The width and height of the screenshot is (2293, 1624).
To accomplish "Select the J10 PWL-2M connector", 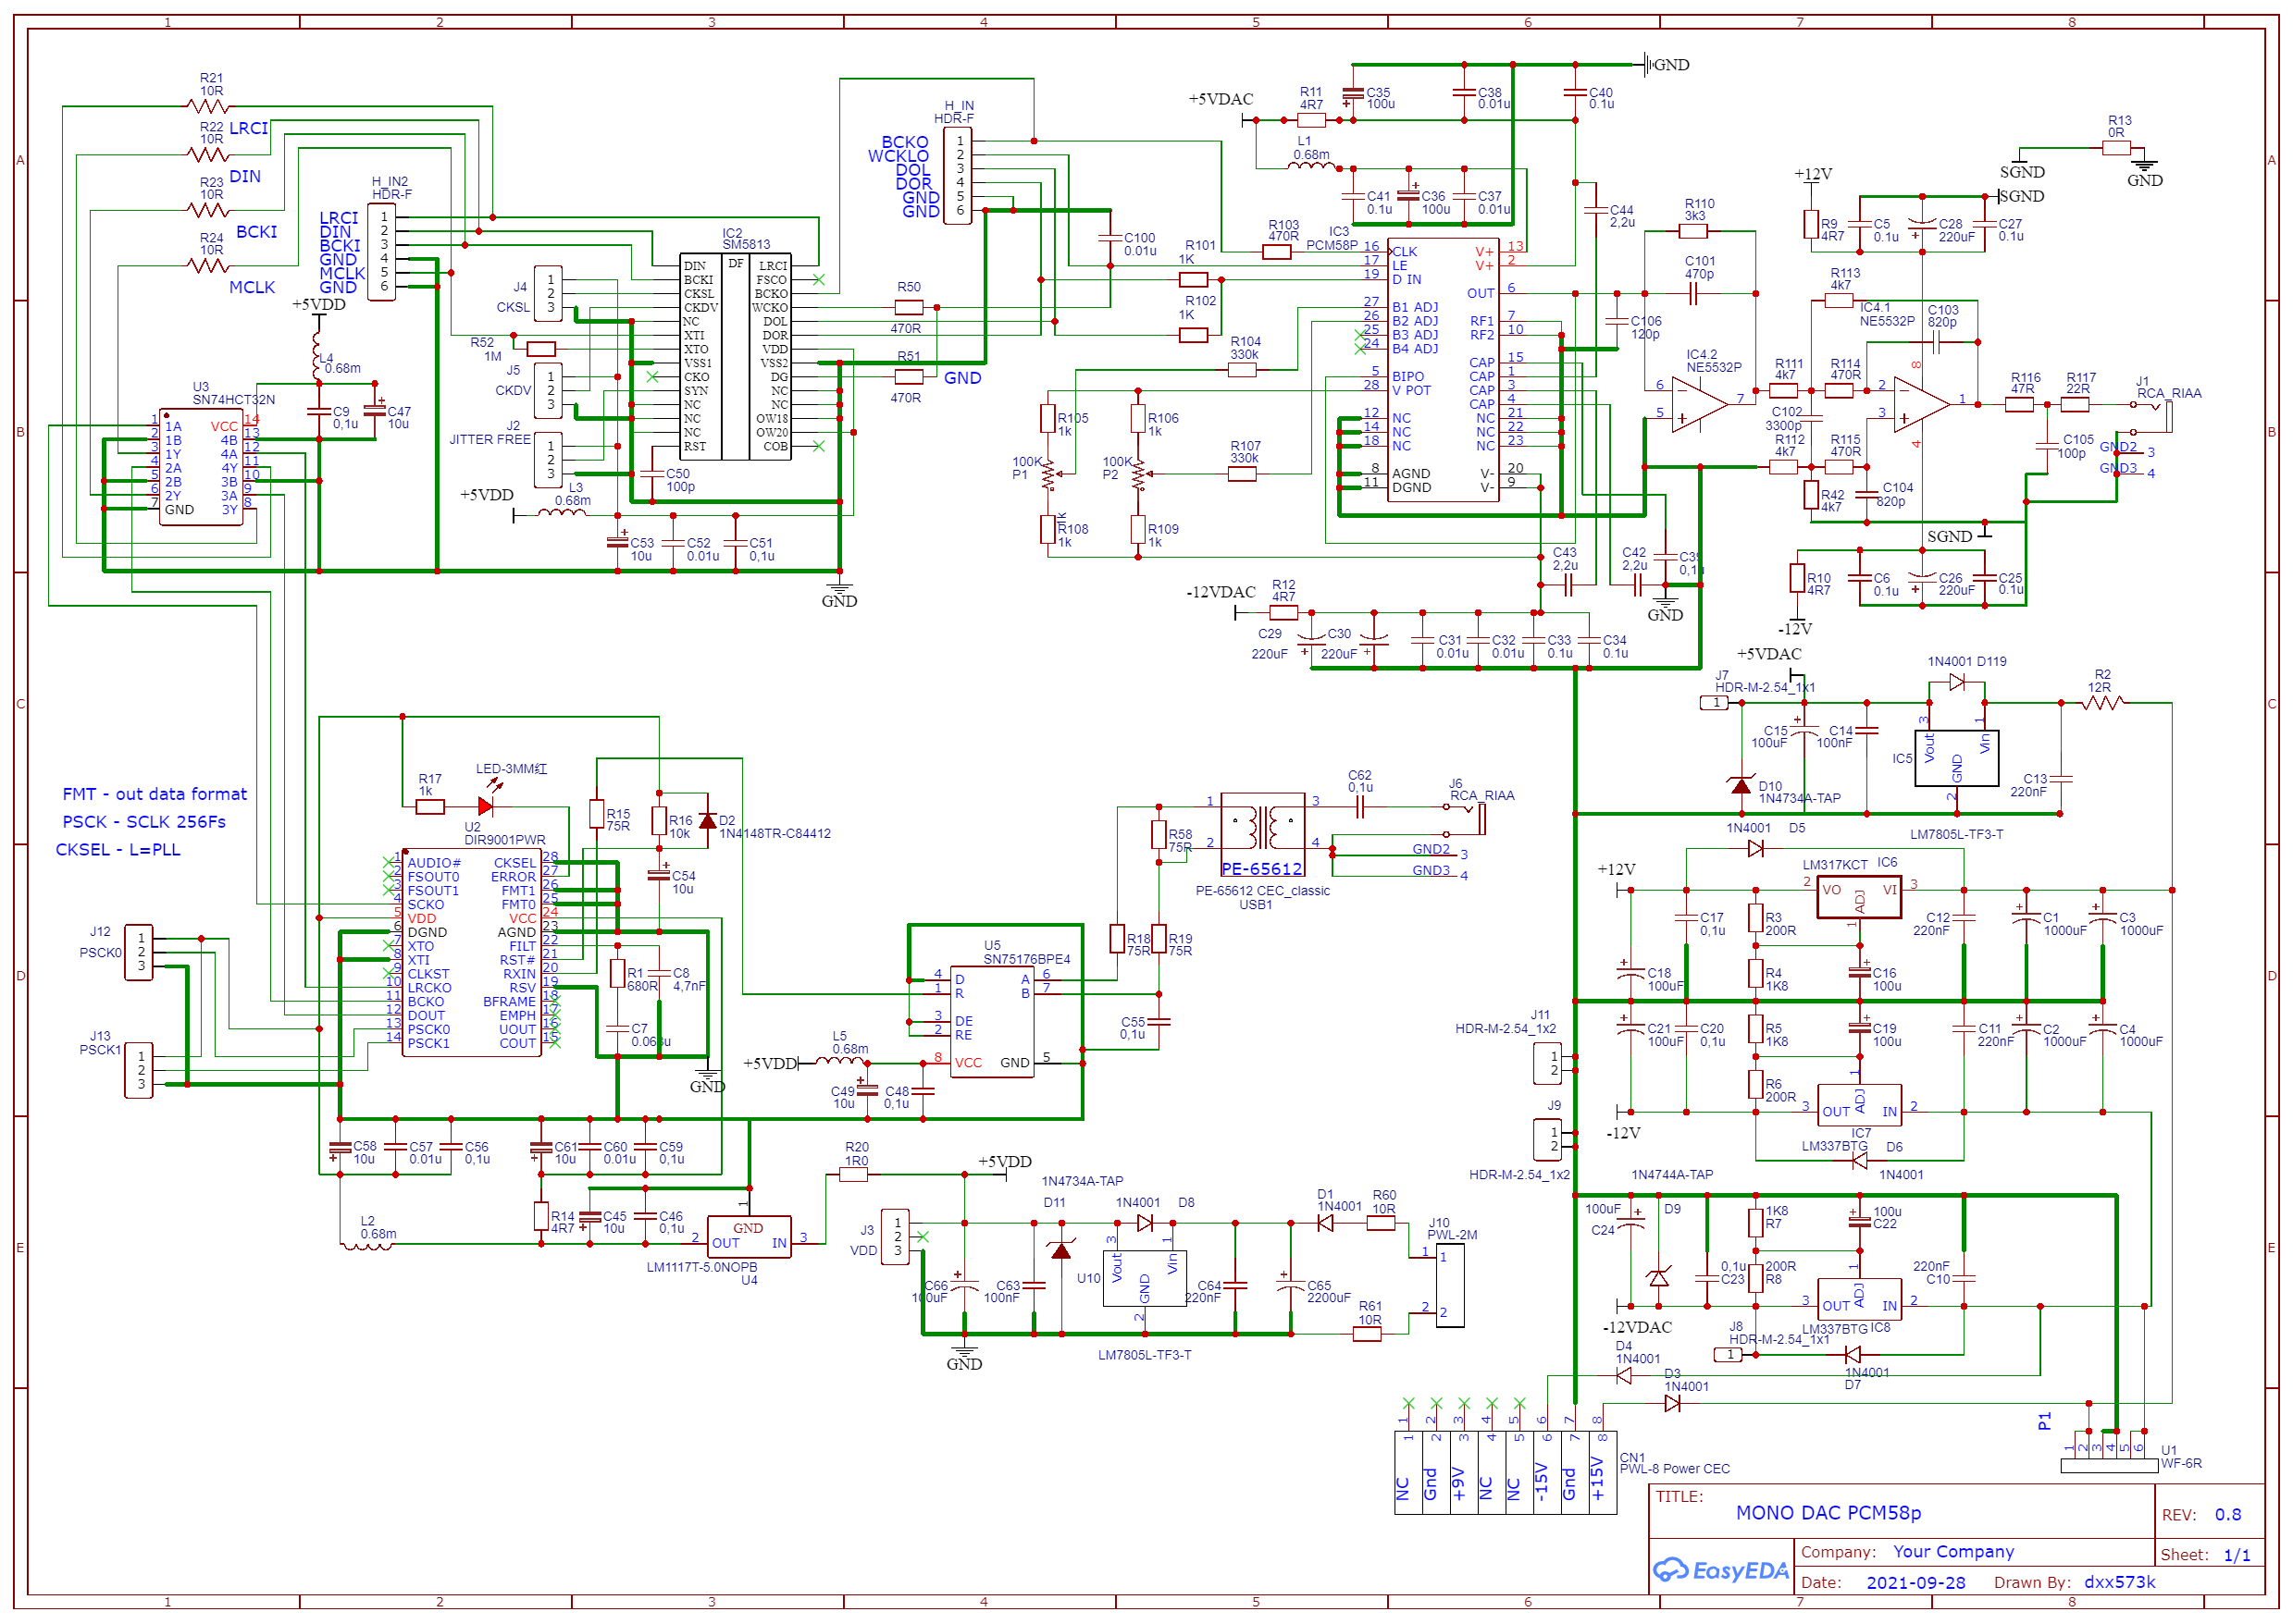I will click(1450, 1286).
